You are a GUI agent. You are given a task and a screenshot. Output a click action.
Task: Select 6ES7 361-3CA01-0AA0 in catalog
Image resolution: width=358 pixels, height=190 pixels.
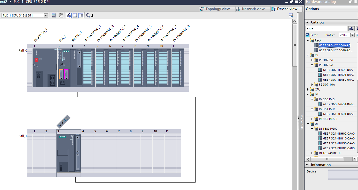(338, 114)
